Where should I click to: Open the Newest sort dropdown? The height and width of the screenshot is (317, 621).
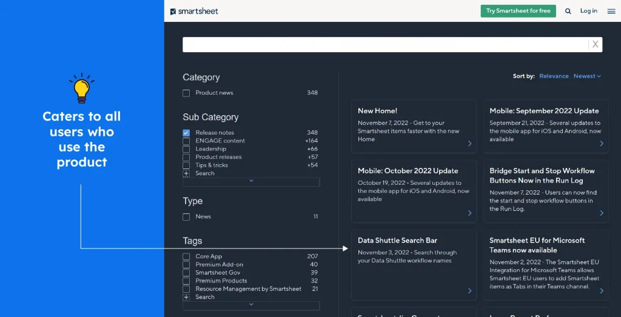[x=586, y=76]
